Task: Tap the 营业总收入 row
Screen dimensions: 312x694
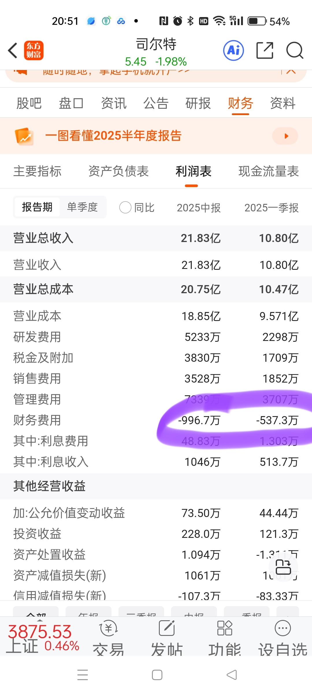Action: (156, 238)
